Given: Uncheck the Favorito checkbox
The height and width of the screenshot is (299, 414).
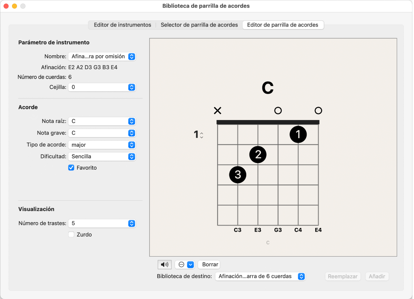Looking at the screenshot, I should coord(71,168).
